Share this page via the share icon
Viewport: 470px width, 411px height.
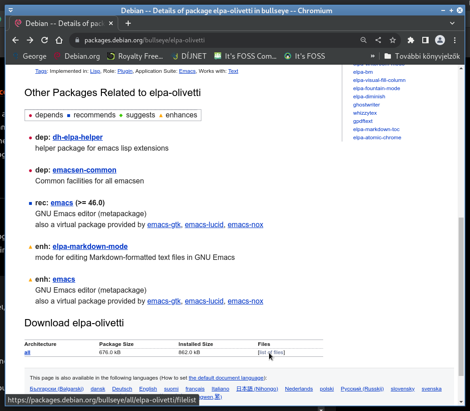[378, 40]
